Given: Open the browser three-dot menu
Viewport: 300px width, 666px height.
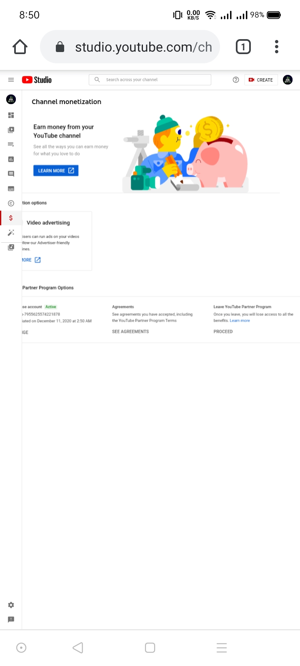Looking at the screenshot, I should (x=277, y=47).
